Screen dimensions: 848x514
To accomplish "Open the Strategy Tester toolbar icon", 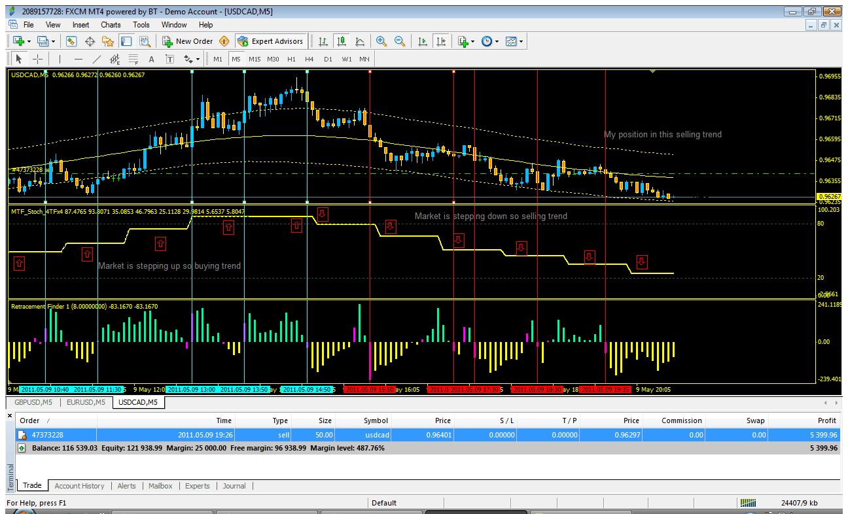I will point(144,41).
